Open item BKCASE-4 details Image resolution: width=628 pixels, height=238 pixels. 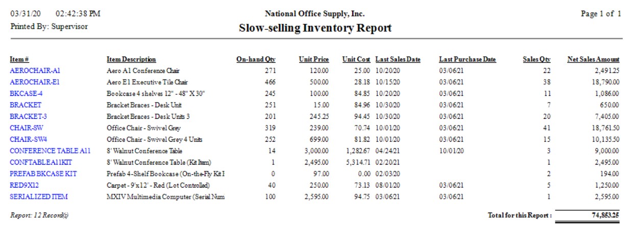click(x=26, y=93)
